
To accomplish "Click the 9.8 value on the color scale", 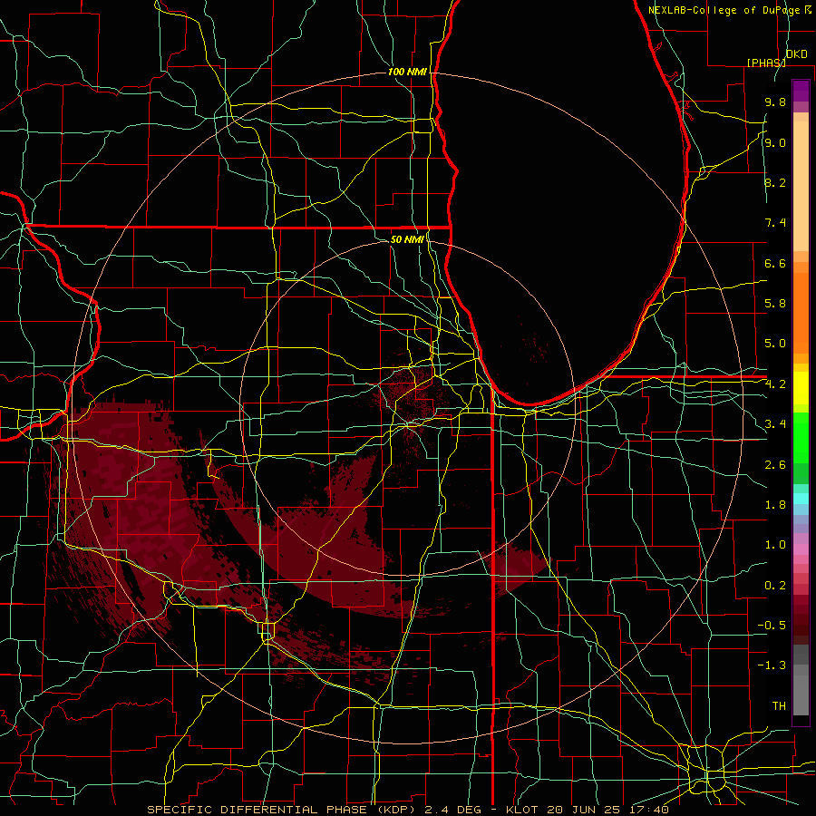I will coord(775,102).
